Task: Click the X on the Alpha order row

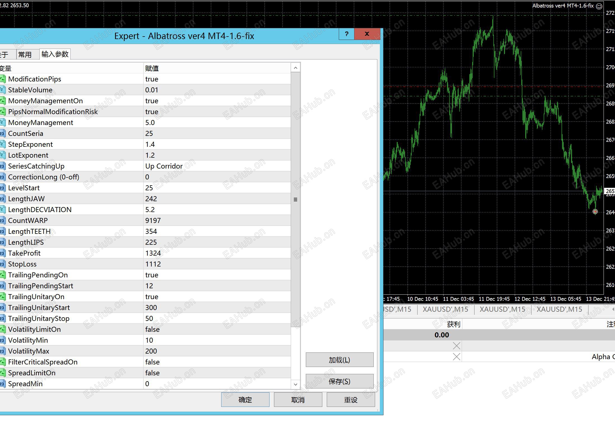Action: point(456,357)
